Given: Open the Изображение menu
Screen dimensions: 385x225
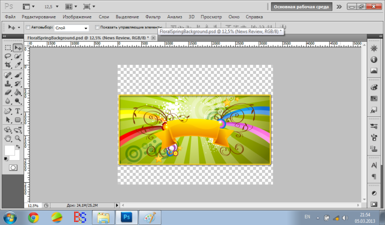Looking at the screenshot, I should [77, 17].
